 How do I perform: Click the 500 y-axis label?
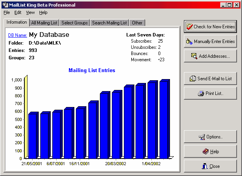click(x=18, y=119)
